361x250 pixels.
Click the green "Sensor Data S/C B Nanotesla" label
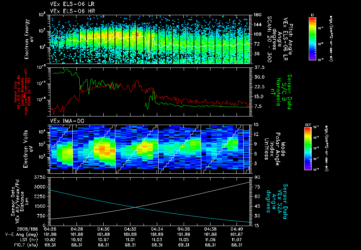[x=281, y=92]
